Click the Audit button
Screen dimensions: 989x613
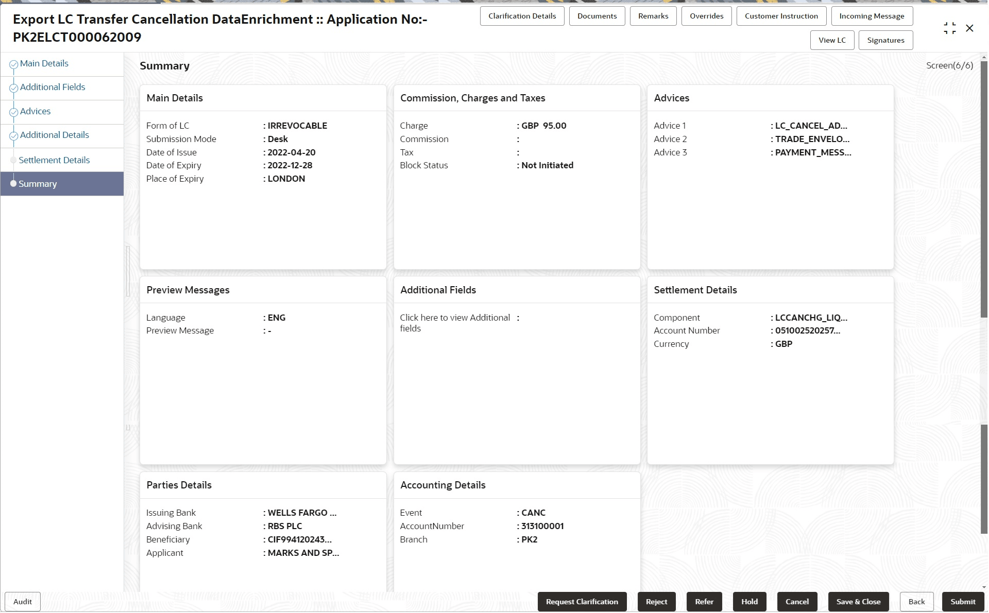23,602
